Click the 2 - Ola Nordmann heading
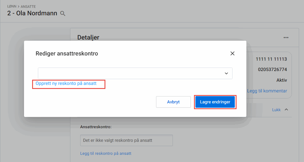The height and width of the screenshot is (162, 304). [x=32, y=13]
